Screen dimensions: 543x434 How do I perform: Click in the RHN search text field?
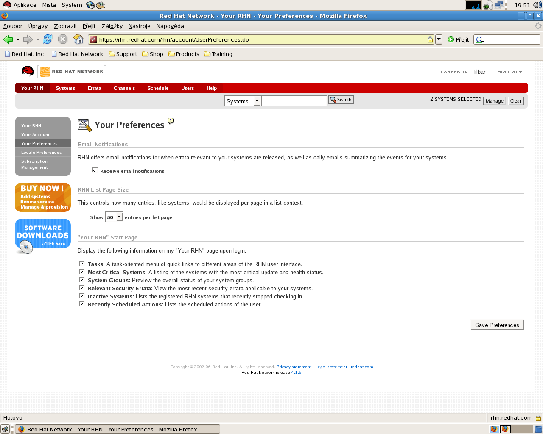coord(294,101)
